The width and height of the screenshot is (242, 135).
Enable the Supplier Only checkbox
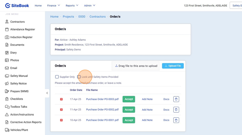coord(57,77)
